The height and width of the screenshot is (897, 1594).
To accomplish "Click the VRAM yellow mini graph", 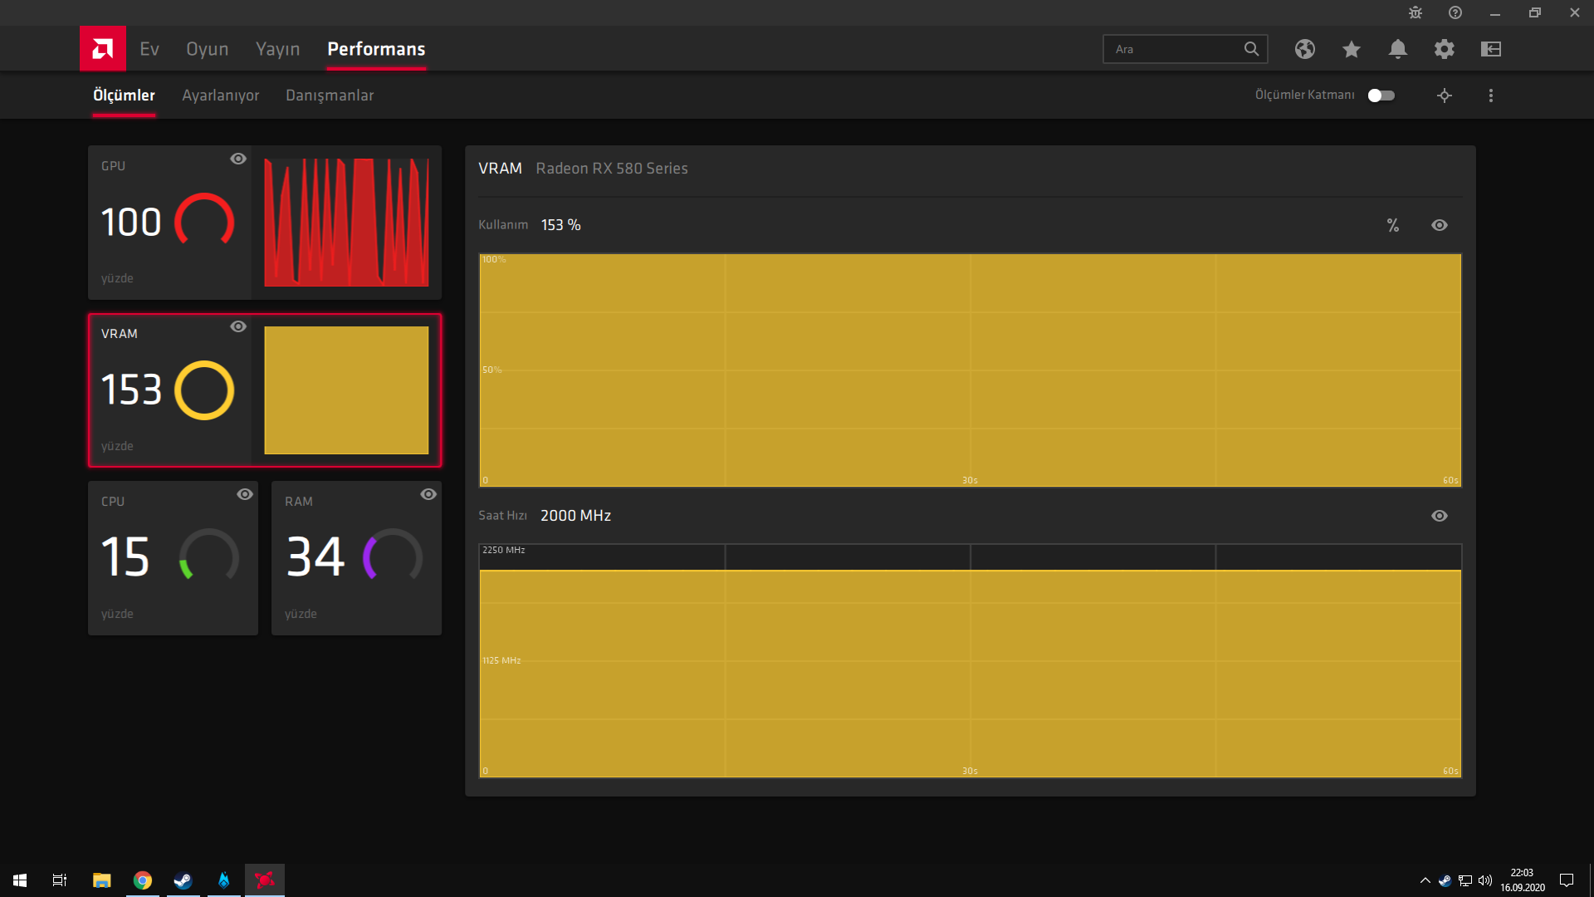I will coord(346,390).
